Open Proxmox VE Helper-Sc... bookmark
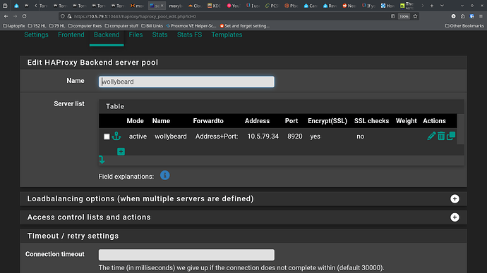487x273 pixels. [191, 26]
